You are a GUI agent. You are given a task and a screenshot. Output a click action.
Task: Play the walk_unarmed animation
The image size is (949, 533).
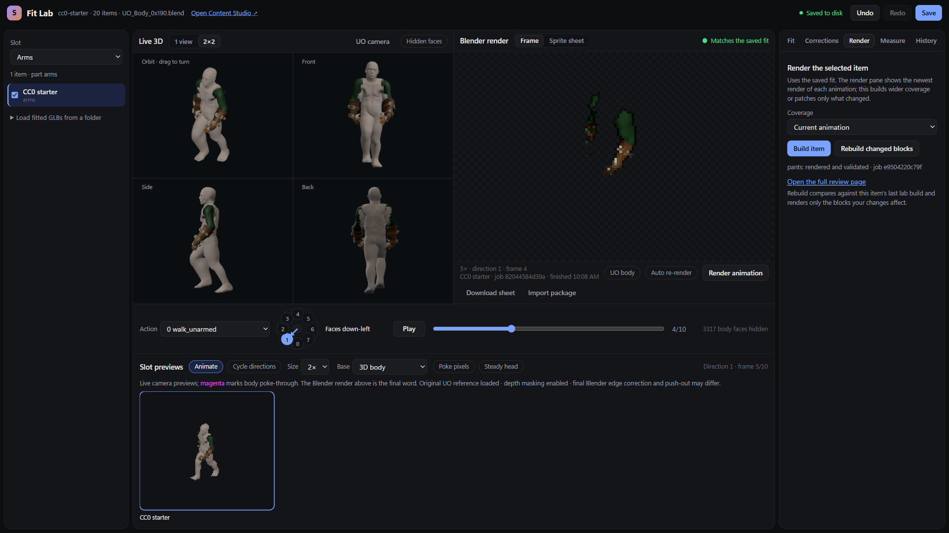[409, 329]
